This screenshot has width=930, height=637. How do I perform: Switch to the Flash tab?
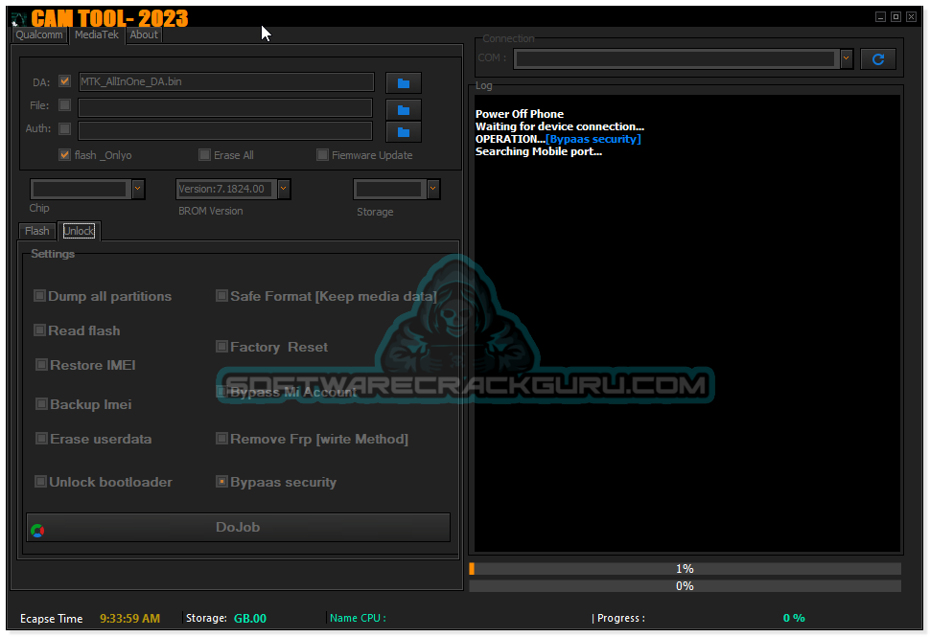pos(36,231)
